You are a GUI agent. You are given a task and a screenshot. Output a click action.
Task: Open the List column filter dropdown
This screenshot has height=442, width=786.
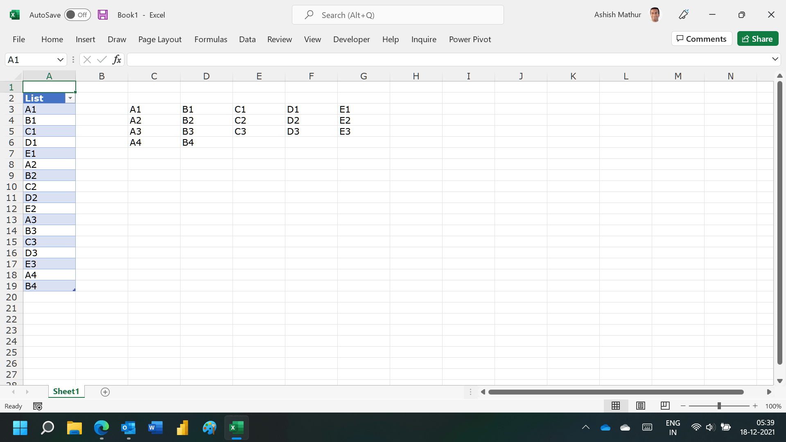pos(70,98)
